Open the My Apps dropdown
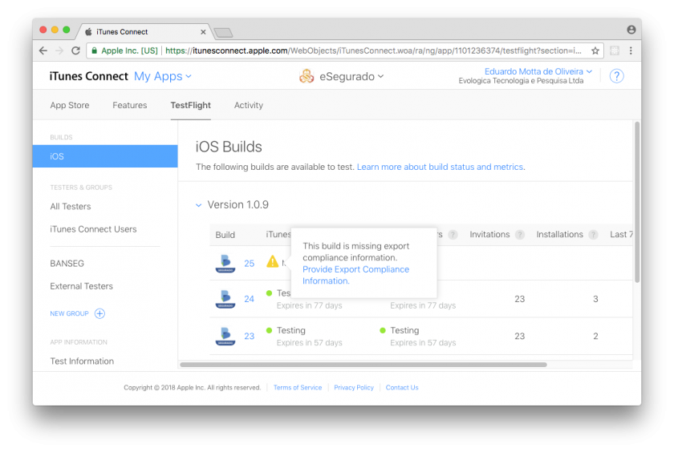This screenshot has width=674, height=452. point(163,76)
